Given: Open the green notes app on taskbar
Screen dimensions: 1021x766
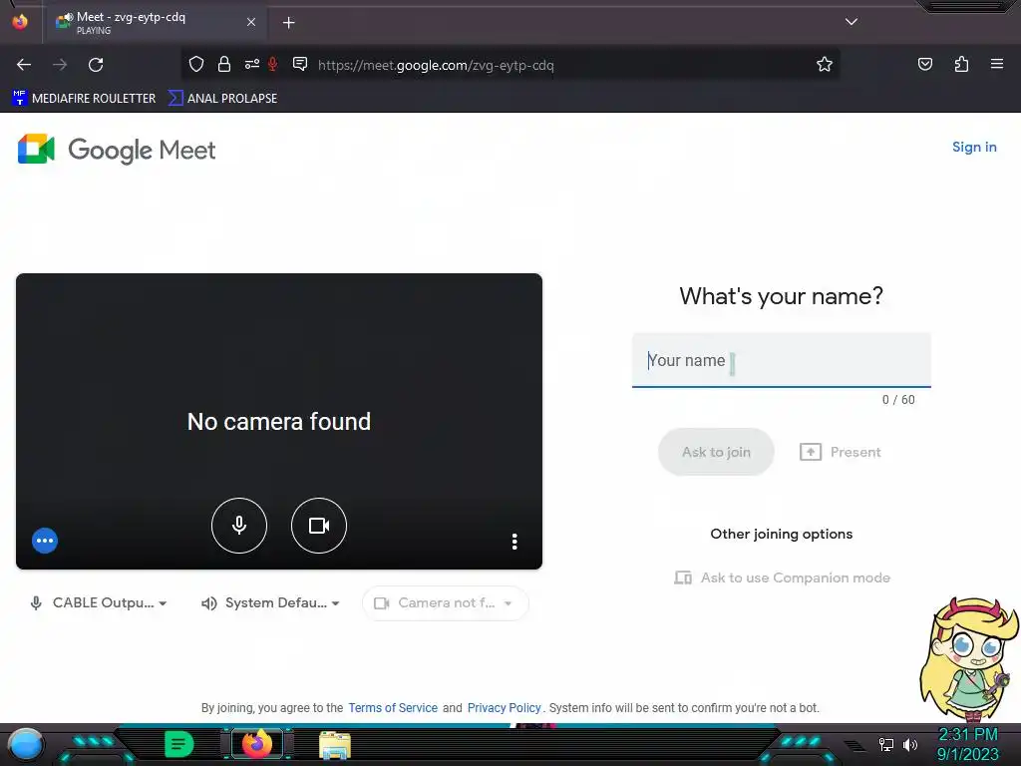Looking at the screenshot, I should pos(179,744).
